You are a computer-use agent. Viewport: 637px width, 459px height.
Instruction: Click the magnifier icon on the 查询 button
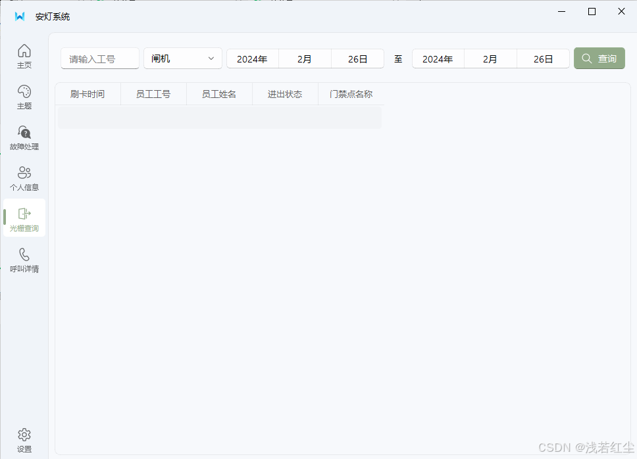[586, 58]
